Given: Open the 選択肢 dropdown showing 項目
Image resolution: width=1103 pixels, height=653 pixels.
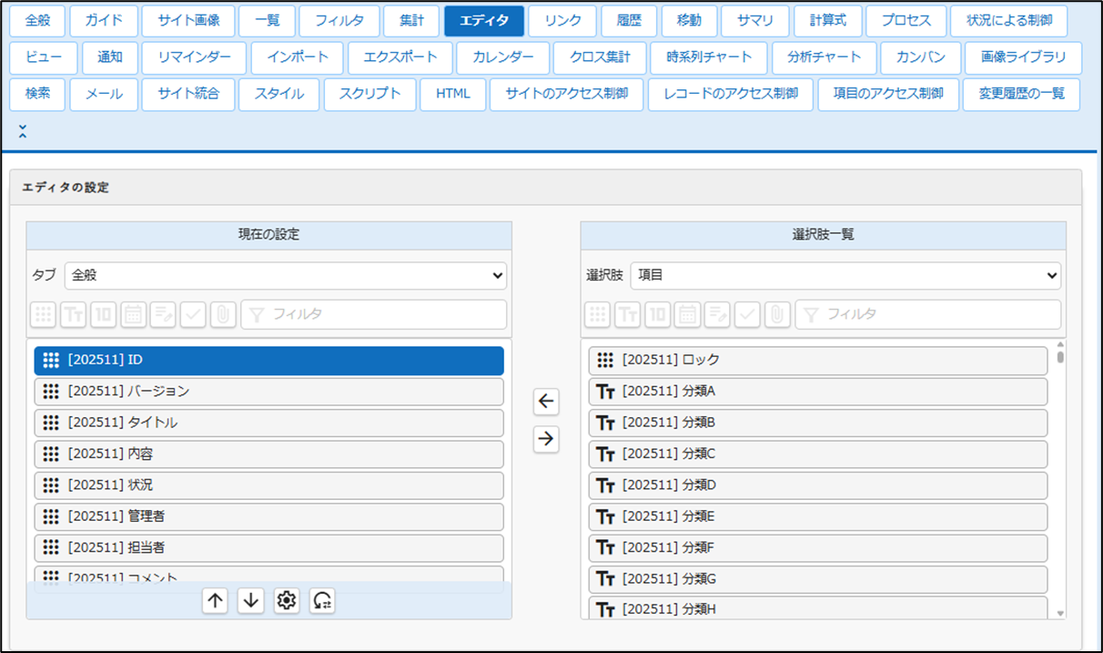Looking at the screenshot, I should pyautogui.click(x=845, y=275).
